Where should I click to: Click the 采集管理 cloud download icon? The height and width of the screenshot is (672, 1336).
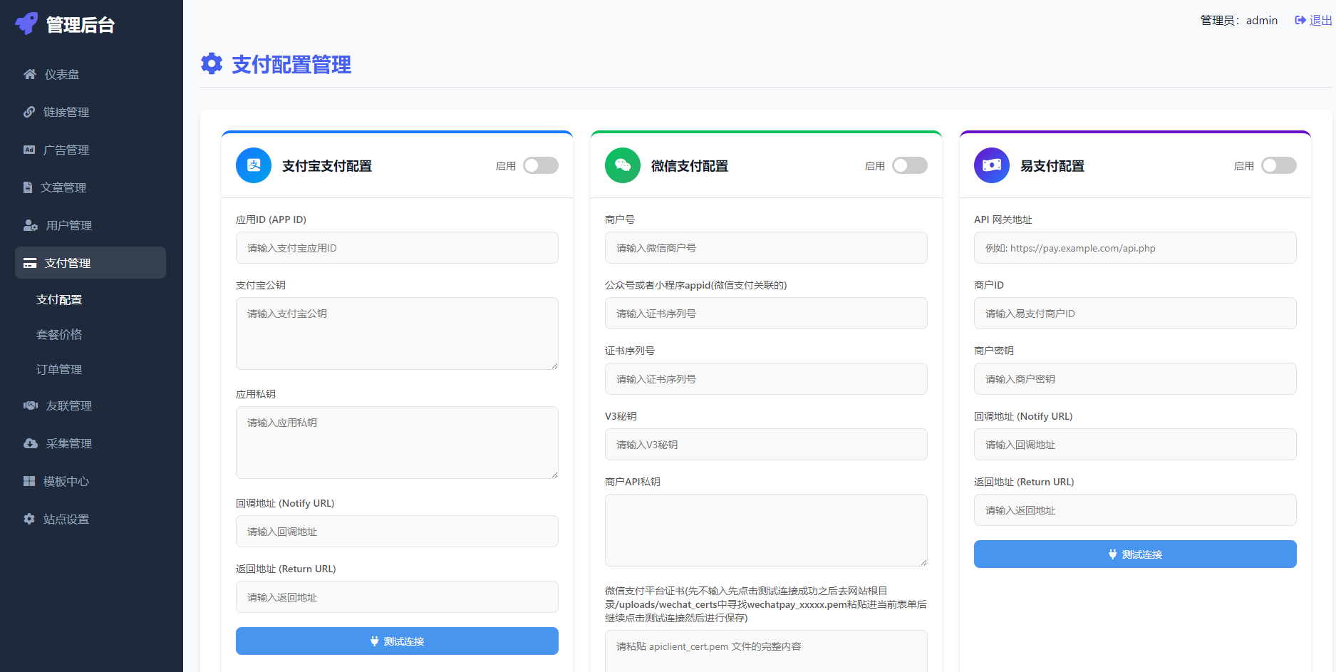pos(31,443)
